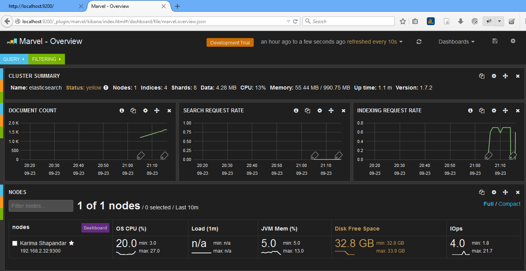
Task: Close the Indexing Request Rate panel
Action: pyautogui.click(x=518, y=111)
